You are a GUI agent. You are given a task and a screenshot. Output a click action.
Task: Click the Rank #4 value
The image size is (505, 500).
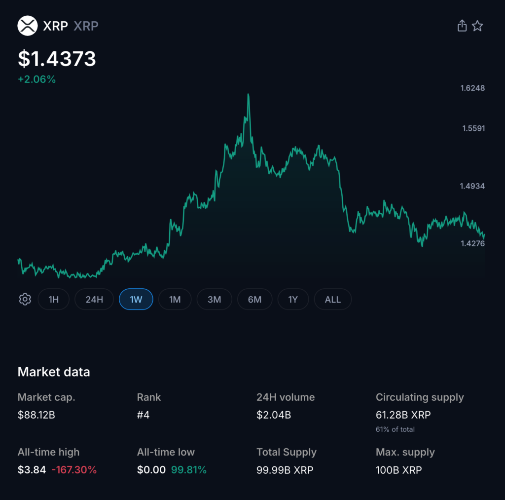143,415
